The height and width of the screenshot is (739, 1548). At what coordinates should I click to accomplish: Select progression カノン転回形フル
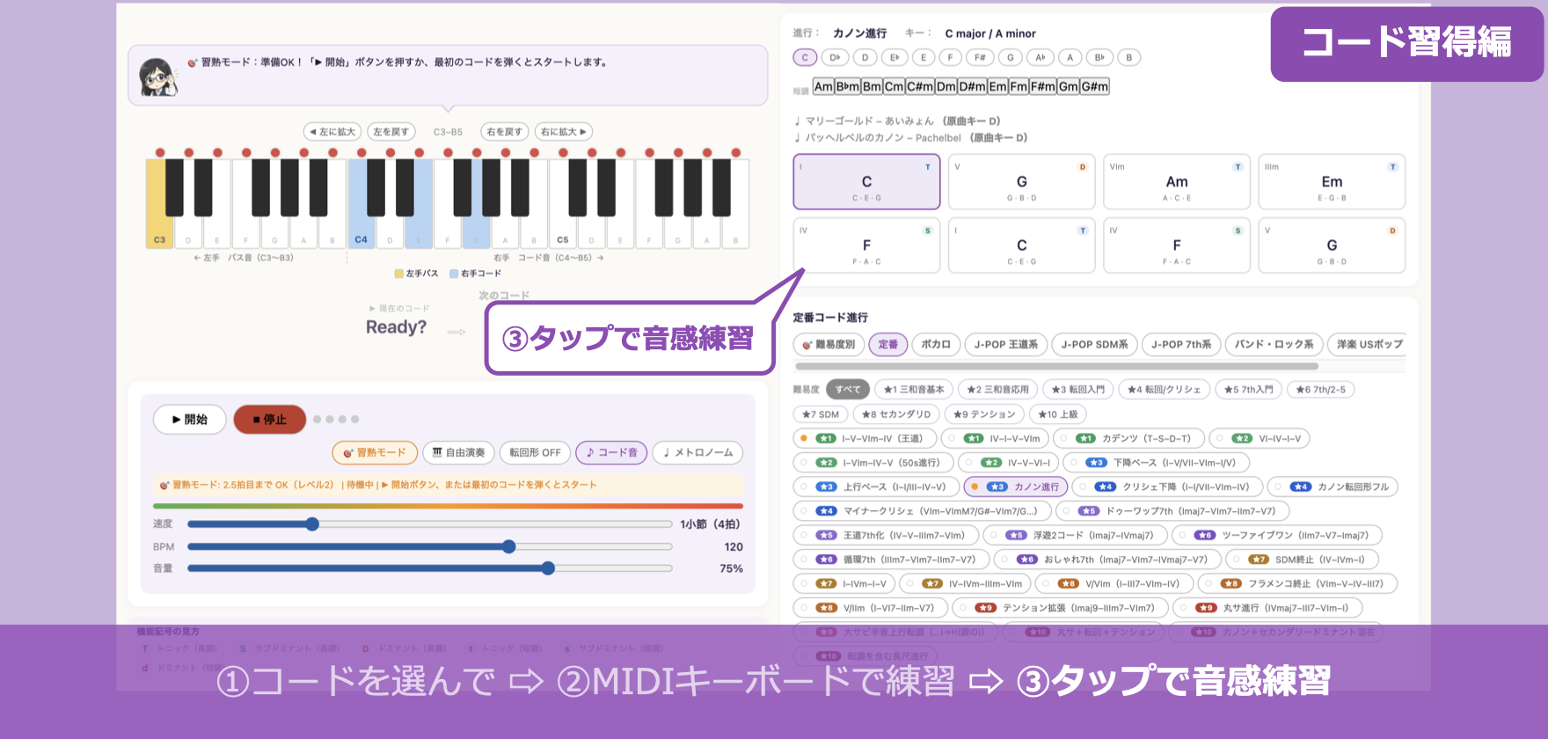coord(1333,487)
